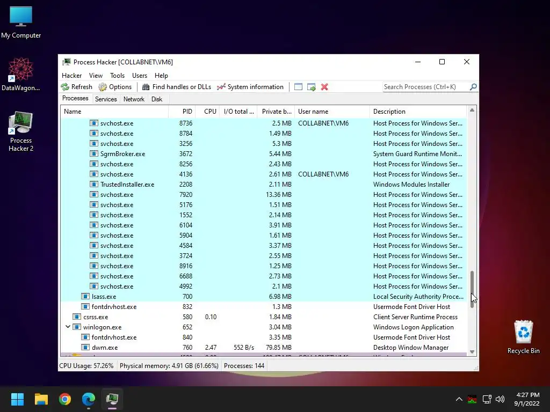Click the CPU Usage status bar entry
The image size is (550, 412).
pyautogui.click(x=86, y=366)
